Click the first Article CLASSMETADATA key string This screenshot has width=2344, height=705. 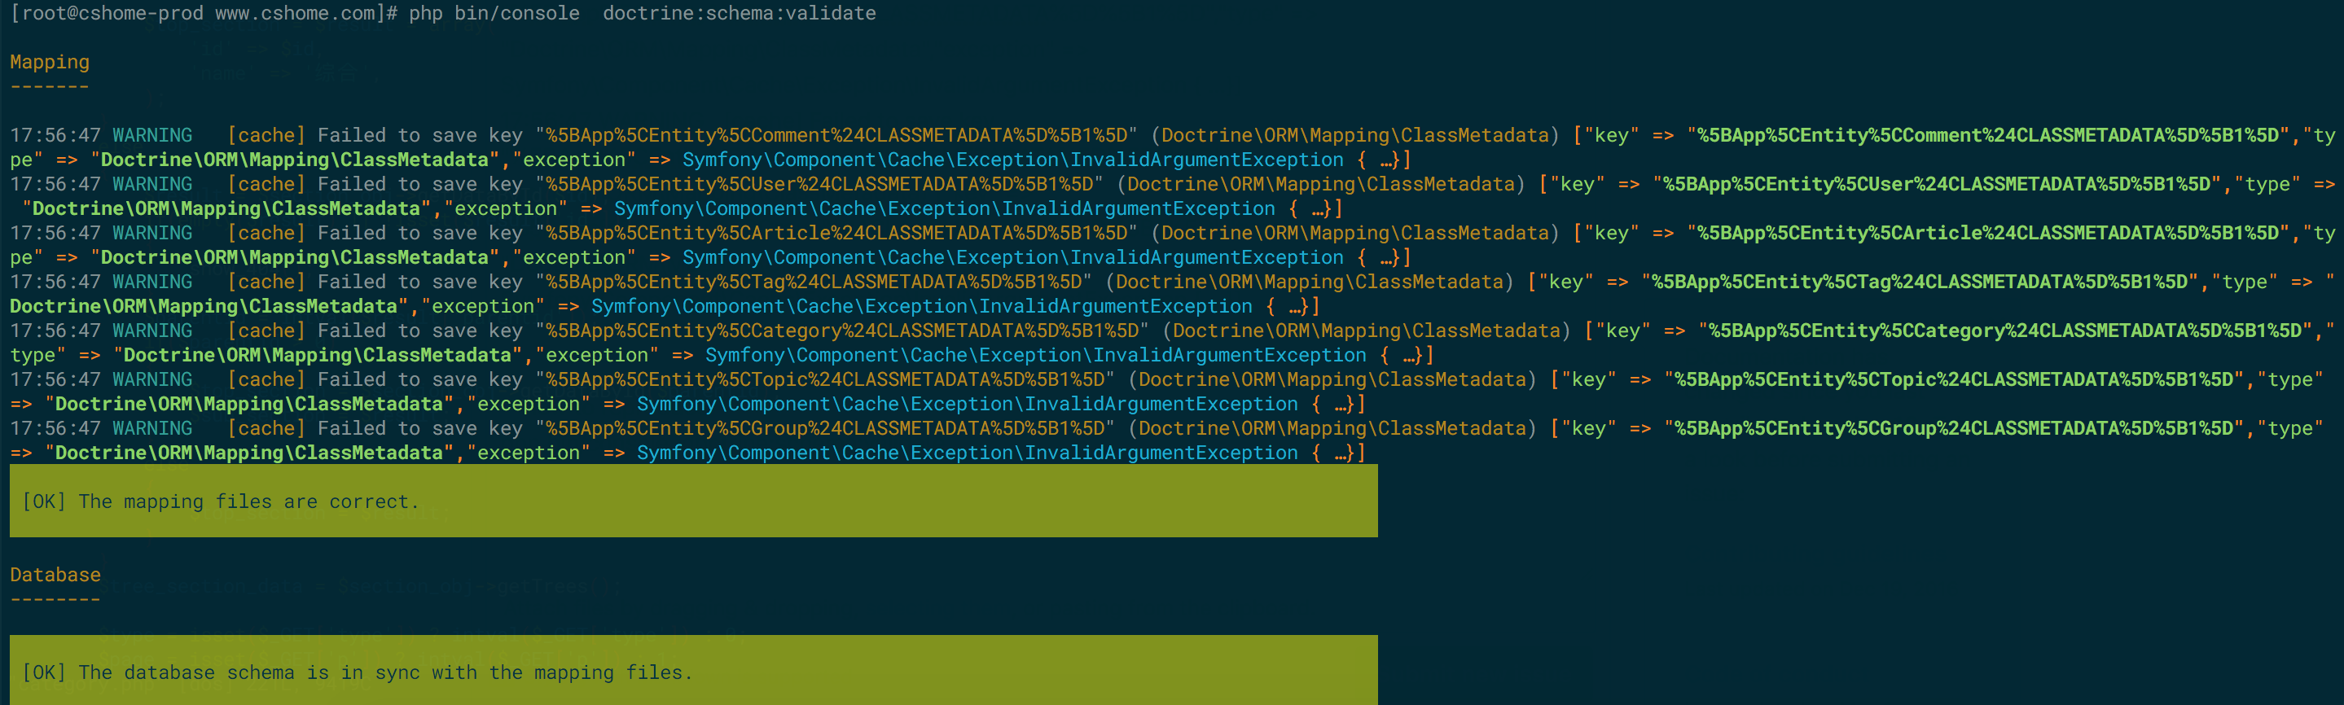tap(836, 233)
